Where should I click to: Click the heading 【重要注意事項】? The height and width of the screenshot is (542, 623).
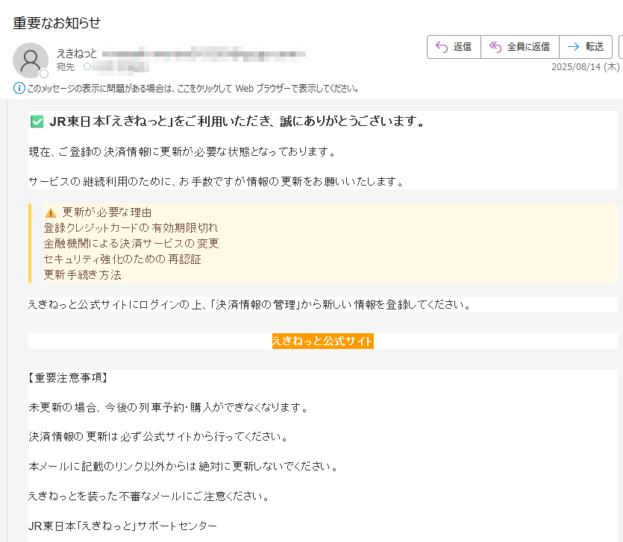click(x=68, y=378)
